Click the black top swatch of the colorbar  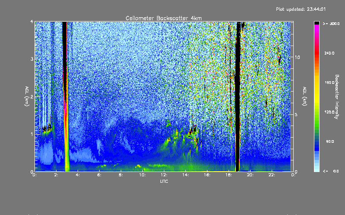click(317, 23)
